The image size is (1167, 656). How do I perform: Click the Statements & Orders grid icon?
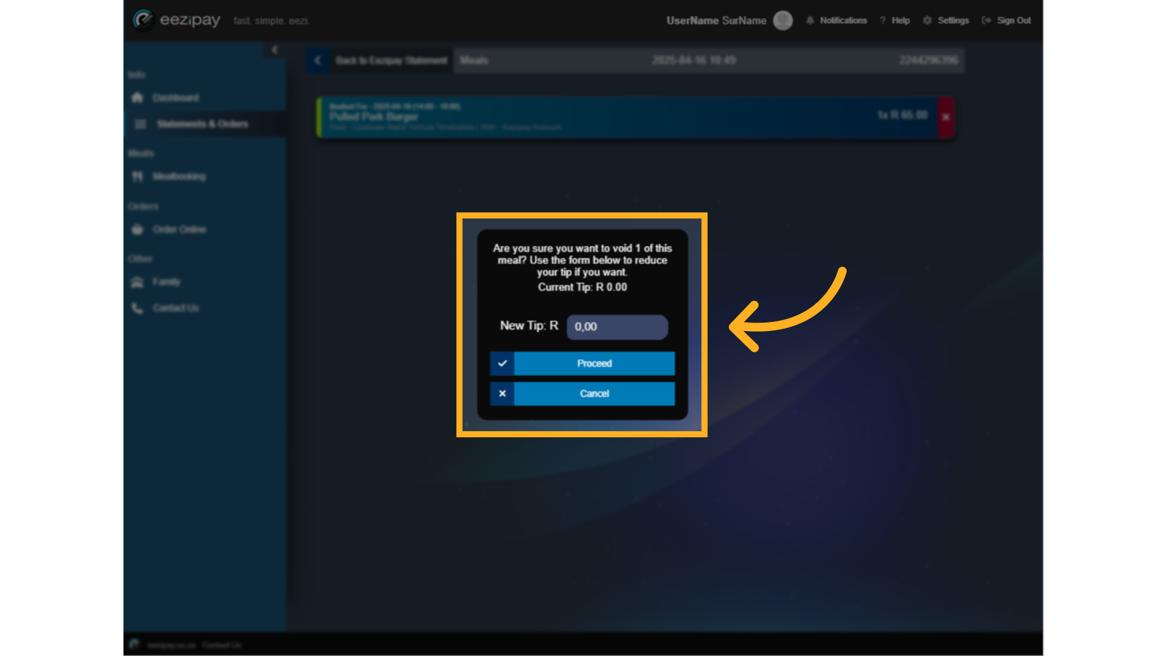[140, 124]
